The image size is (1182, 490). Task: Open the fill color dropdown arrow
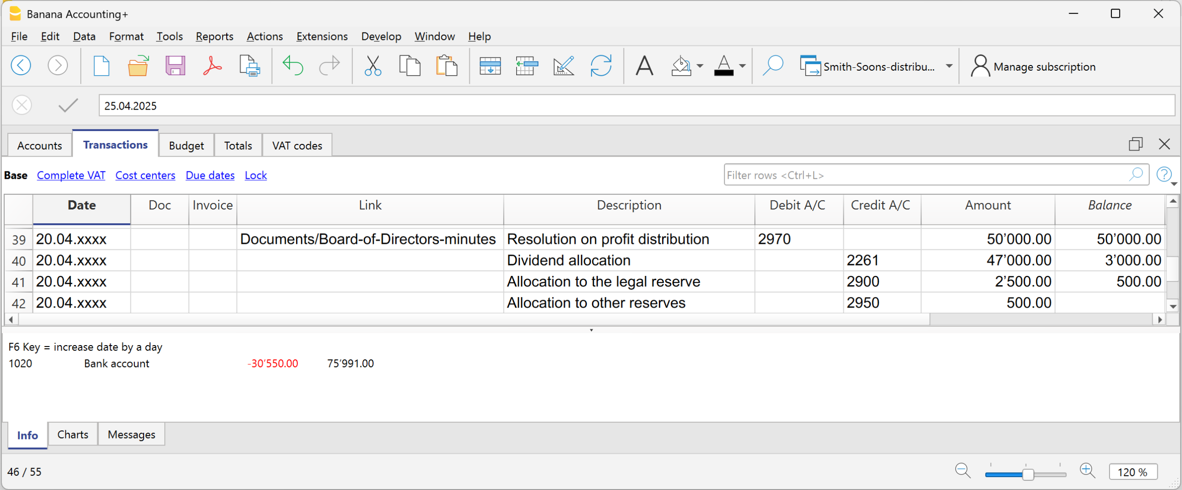pyautogui.click(x=700, y=66)
